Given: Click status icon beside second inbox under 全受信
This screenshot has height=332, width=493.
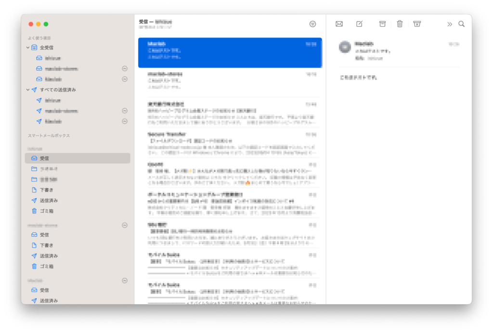Looking at the screenshot, I should (125, 68).
